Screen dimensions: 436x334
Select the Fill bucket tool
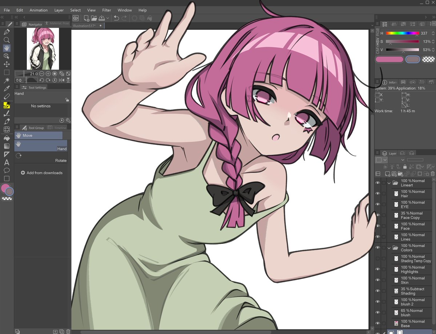[7, 138]
